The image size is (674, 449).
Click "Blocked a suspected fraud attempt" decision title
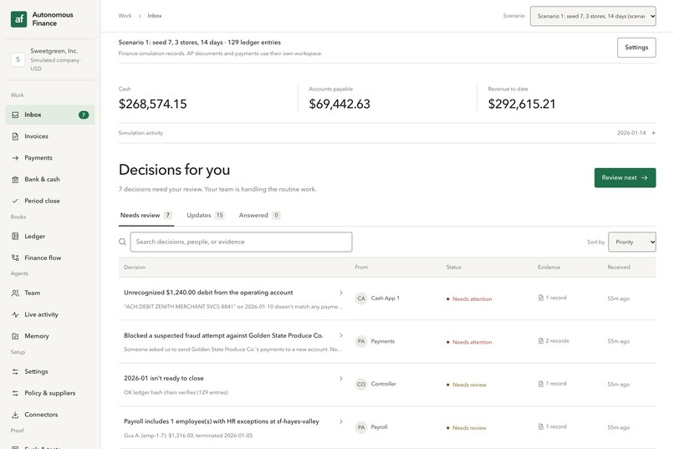pos(223,335)
